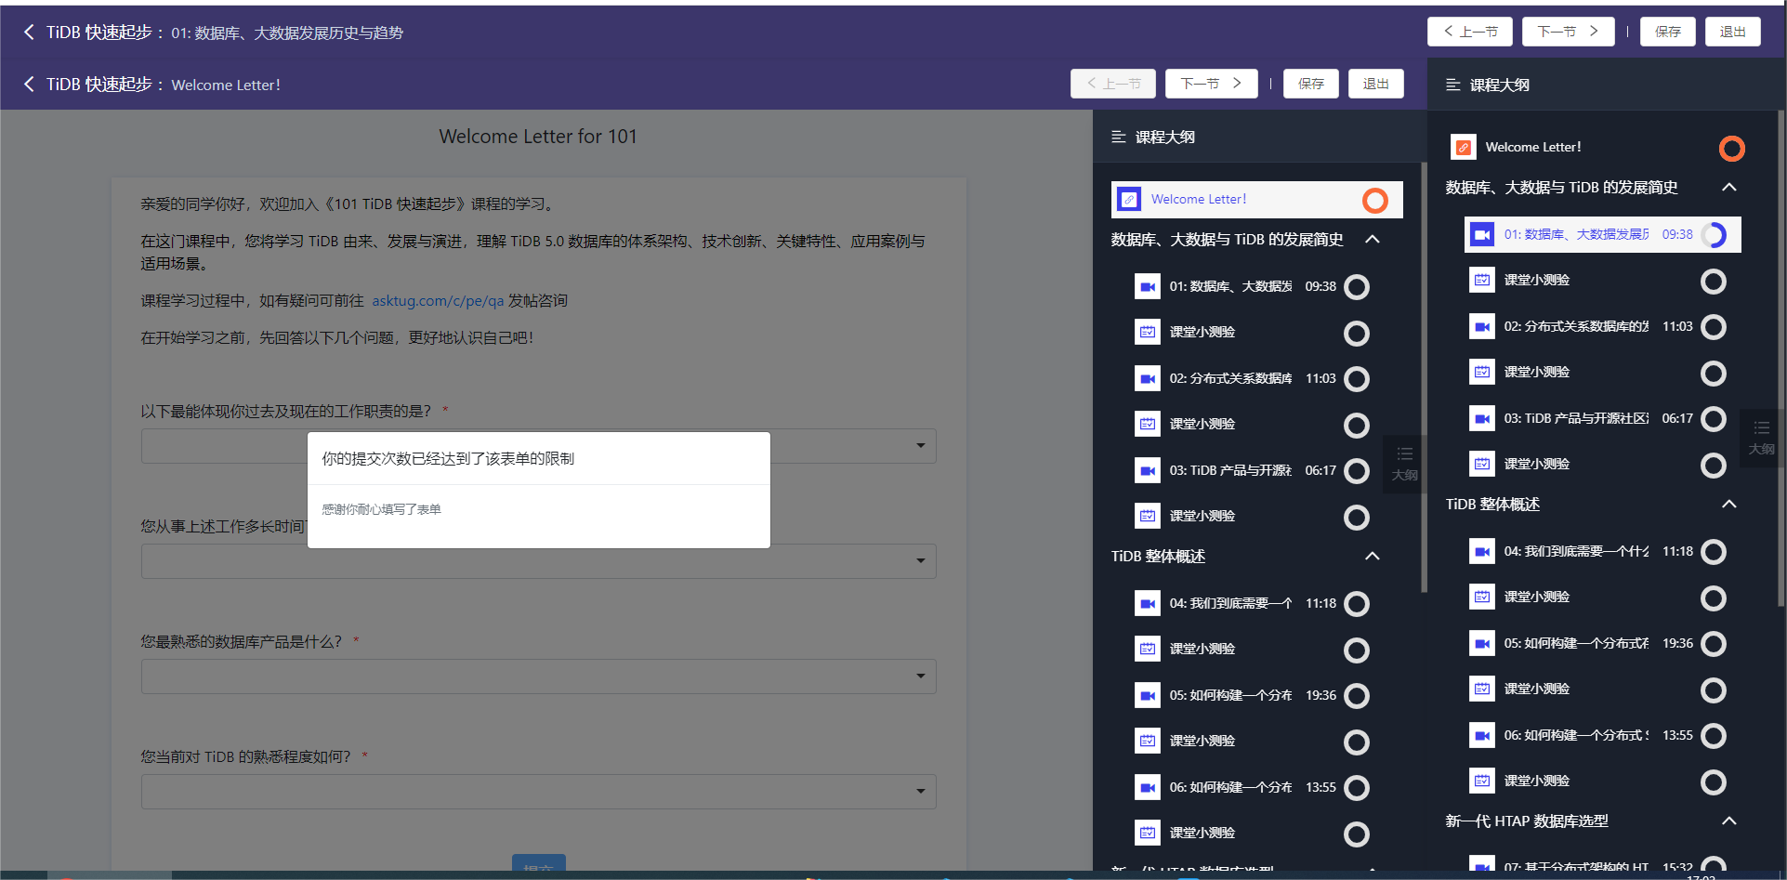The width and height of the screenshot is (1787, 880).
Task: Open lesson 03: TiDB 产品与开源社区 title in the background outline
Action: [x=1576, y=418]
